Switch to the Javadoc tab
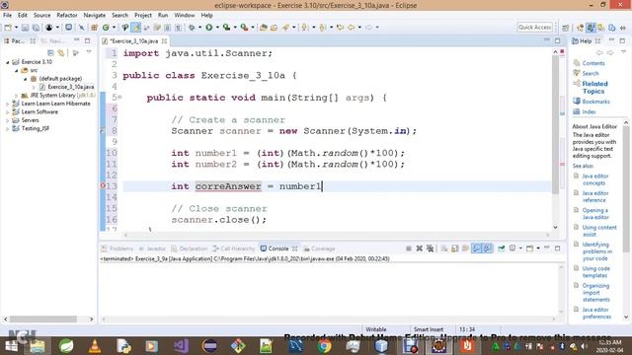The height and width of the screenshot is (355, 632). click(x=152, y=248)
